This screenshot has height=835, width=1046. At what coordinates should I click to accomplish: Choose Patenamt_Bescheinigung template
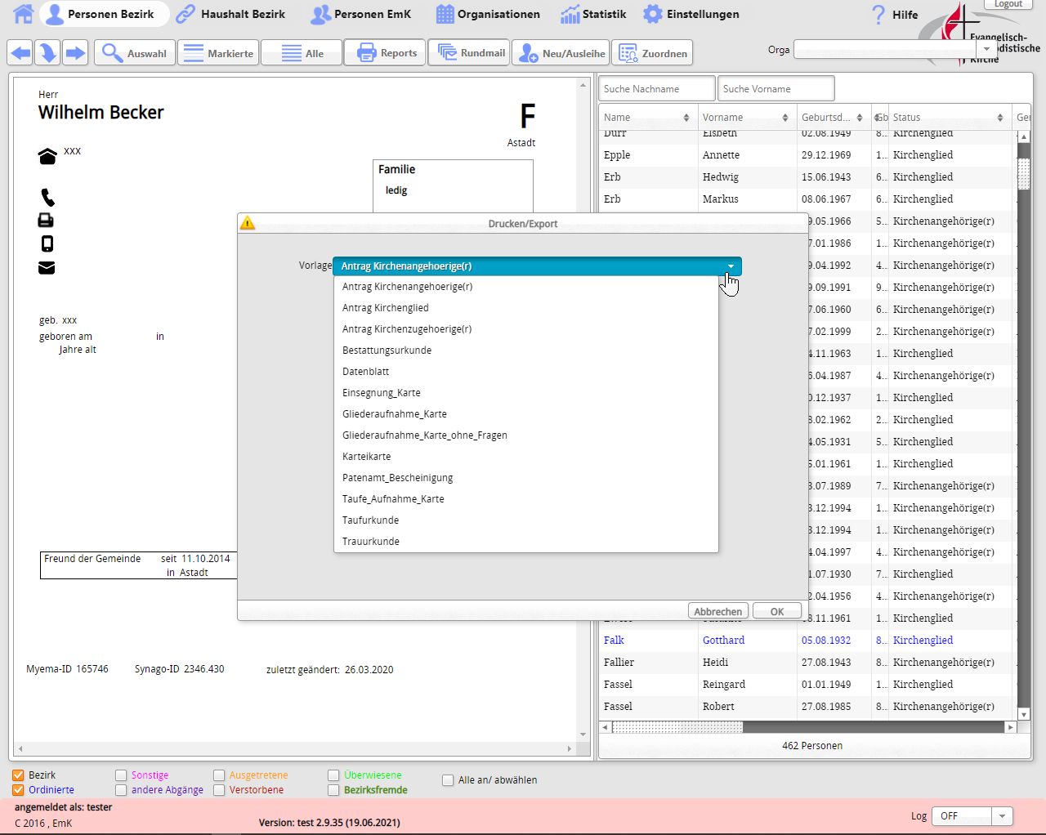point(526,478)
